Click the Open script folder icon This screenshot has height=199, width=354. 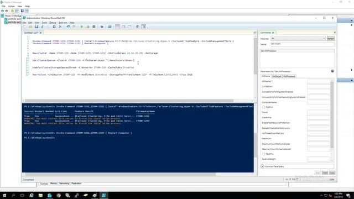[30, 27]
